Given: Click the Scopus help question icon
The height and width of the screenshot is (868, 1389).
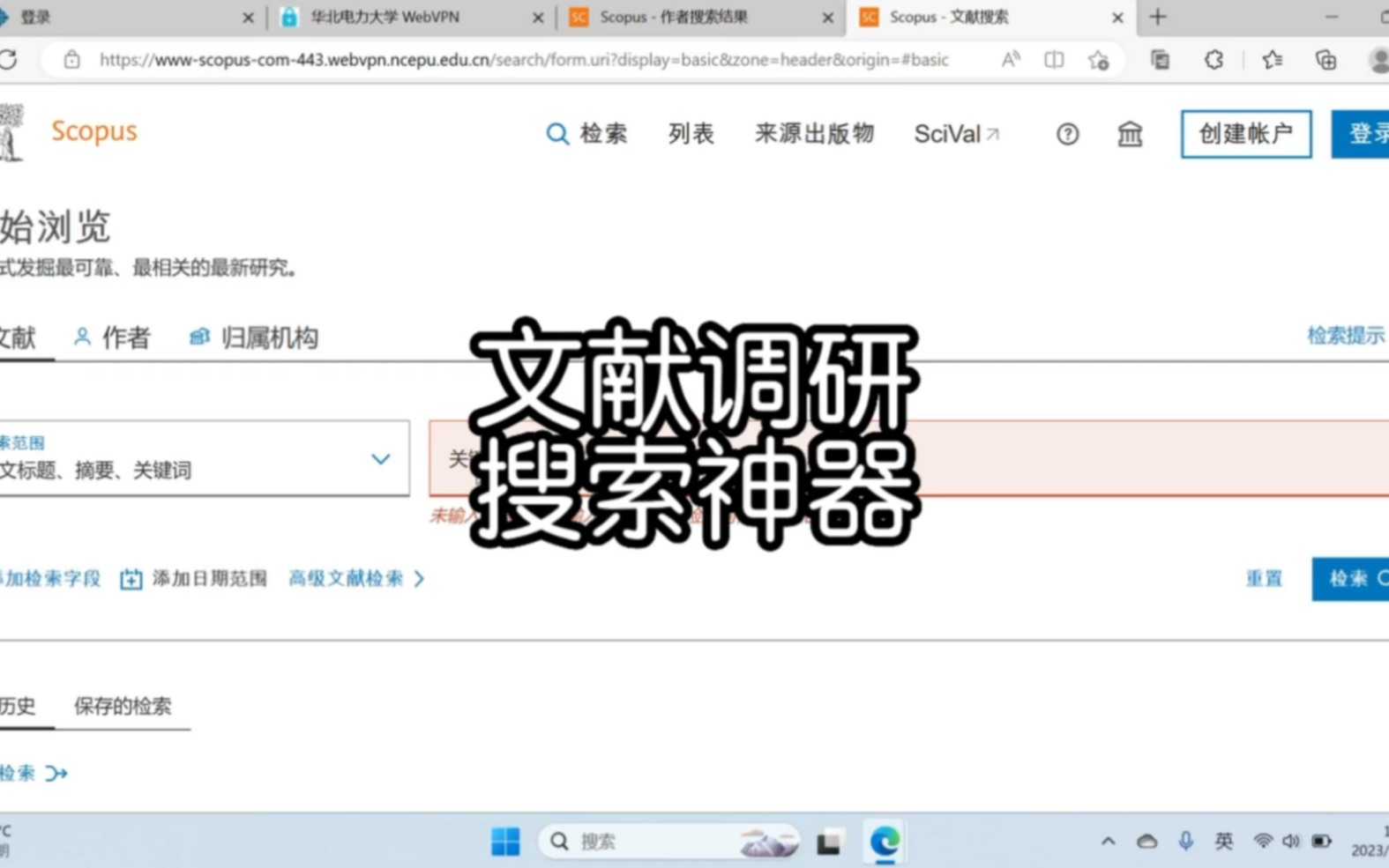Looking at the screenshot, I should [1067, 134].
